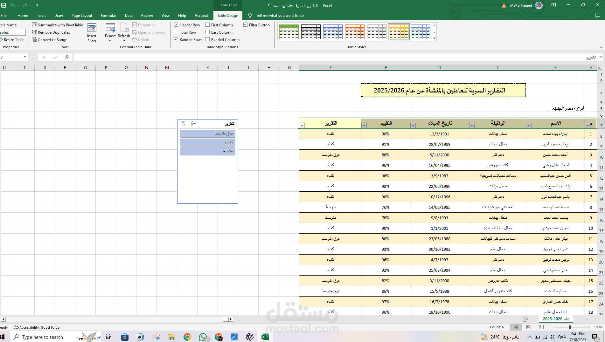Enable the Total Row checkbox
The height and width of the screenshot is (342, 605).
pos(176,32)
